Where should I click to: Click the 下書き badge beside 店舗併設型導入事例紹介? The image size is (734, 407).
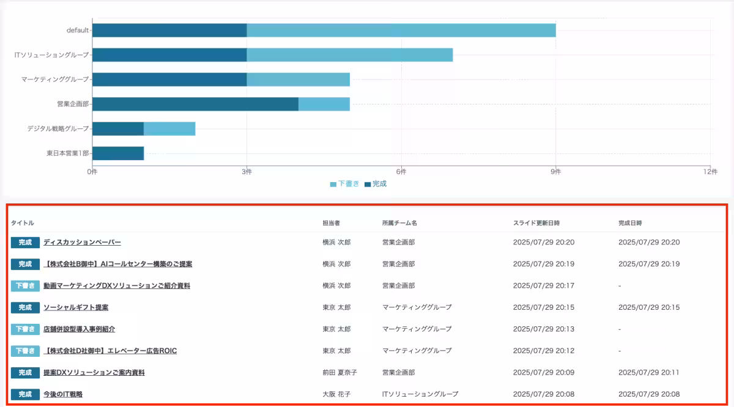click(25, 329)
